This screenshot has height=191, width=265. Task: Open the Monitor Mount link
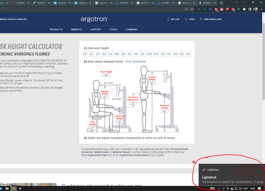click(122, 152)
